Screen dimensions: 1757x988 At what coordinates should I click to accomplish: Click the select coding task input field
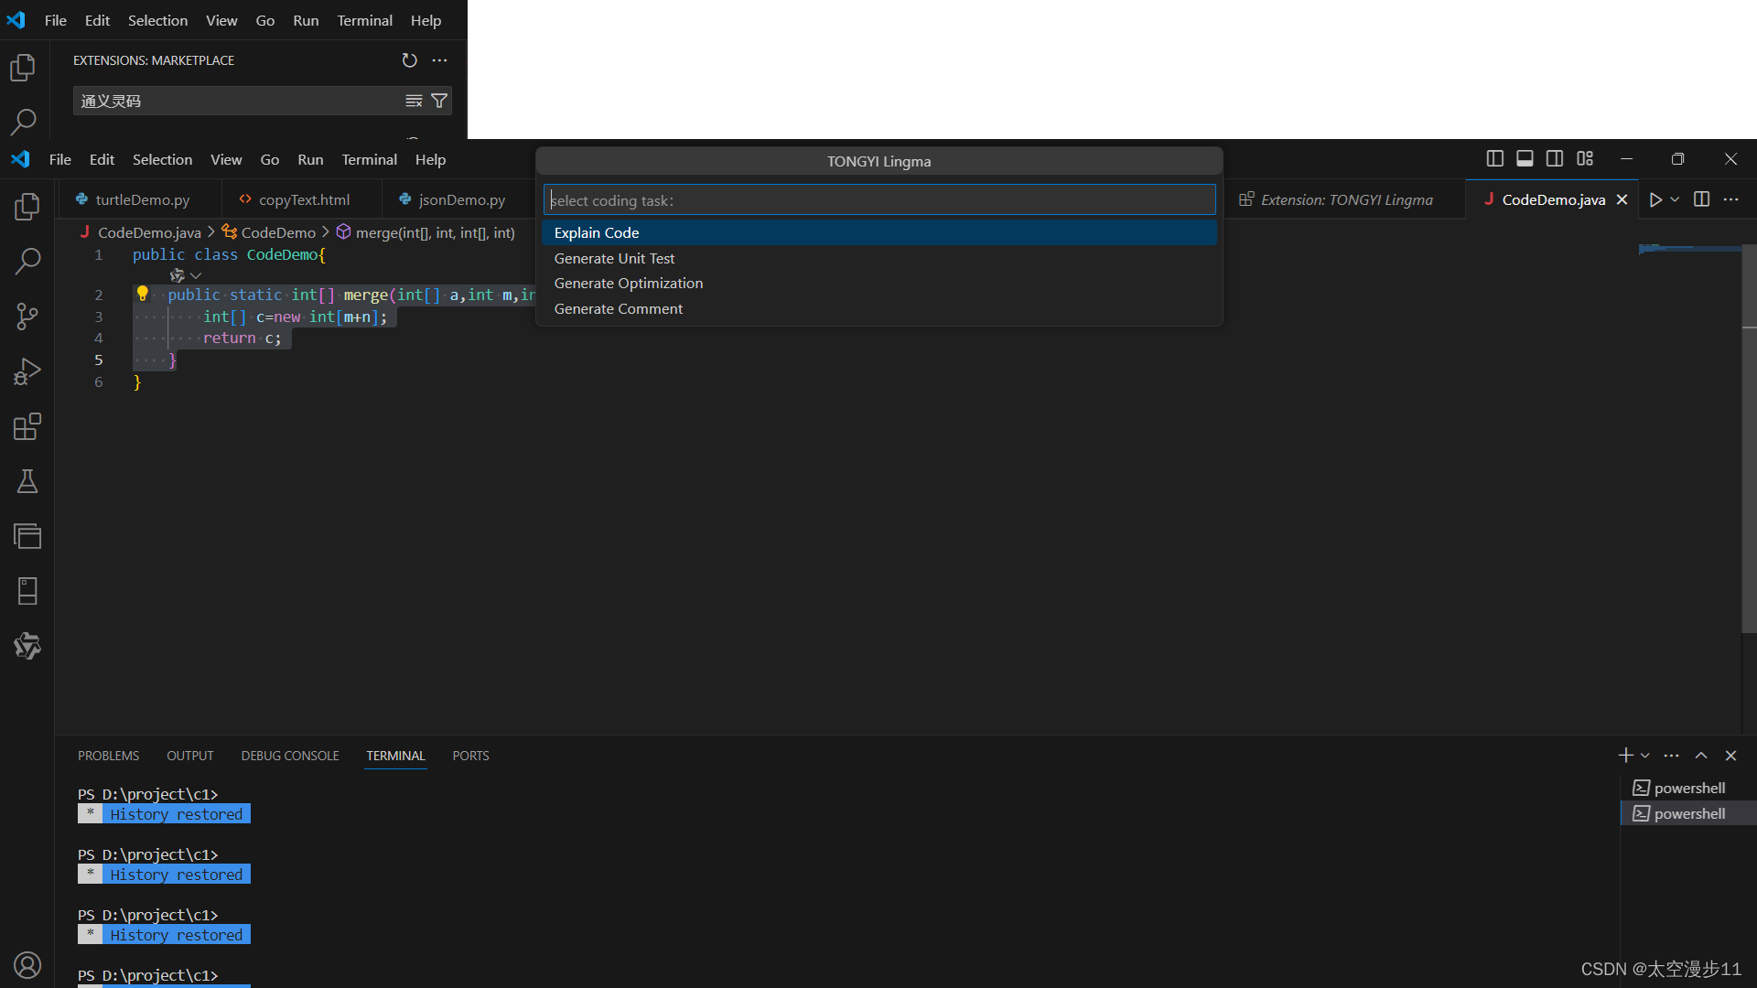point(878,200)
